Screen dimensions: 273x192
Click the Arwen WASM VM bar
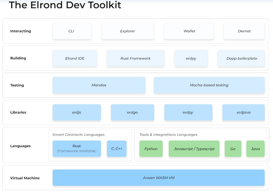click(158, 178)
